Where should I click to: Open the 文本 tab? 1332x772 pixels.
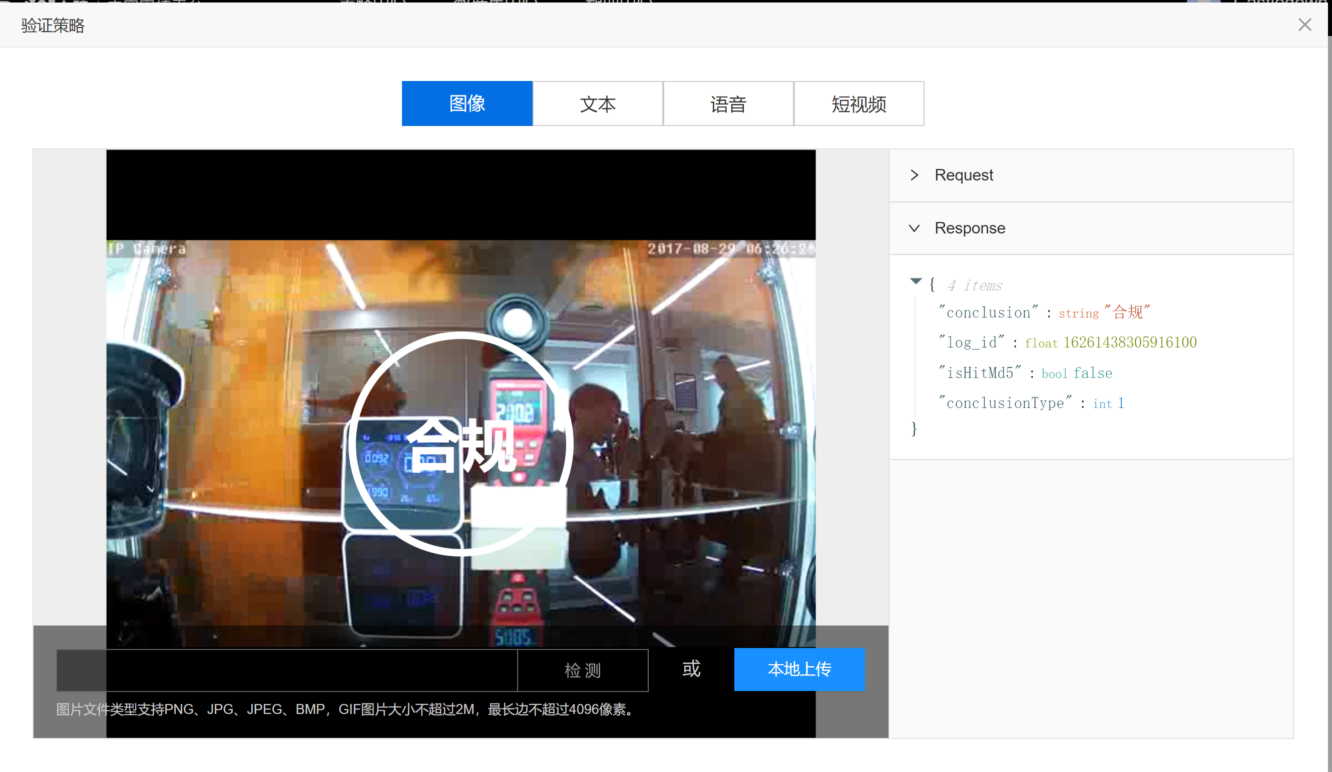pyautogui.click(x=597, y=103)
